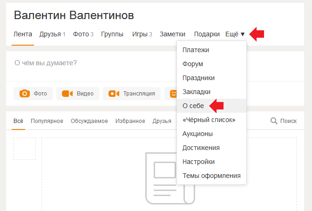Start a Трансляция broadcast
The image size is (312, 211).
[132, 94]
